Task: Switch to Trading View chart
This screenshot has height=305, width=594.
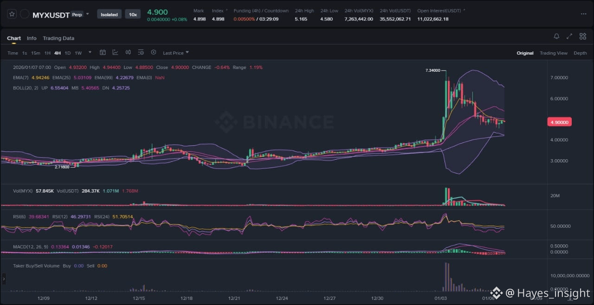Action: [554, 53]
